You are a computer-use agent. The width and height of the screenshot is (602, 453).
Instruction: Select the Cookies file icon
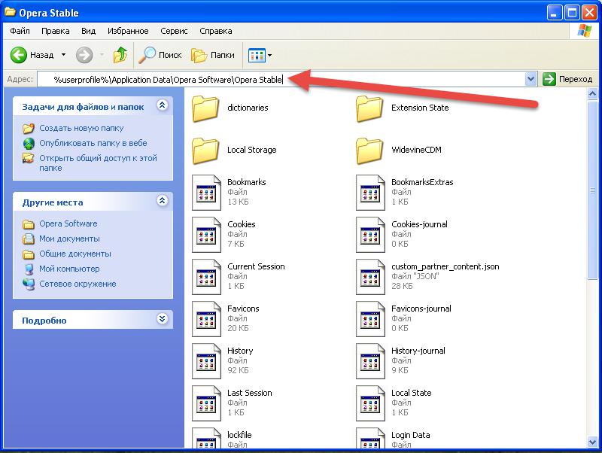pyautogui.click(x=206, y=235)
